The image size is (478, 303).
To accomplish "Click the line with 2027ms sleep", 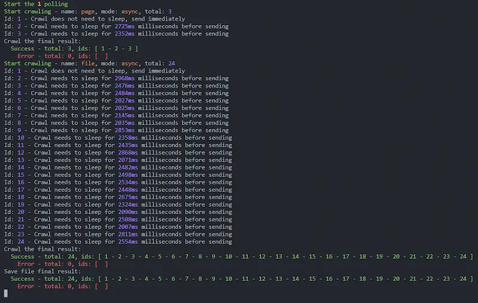I will point(116,101).
